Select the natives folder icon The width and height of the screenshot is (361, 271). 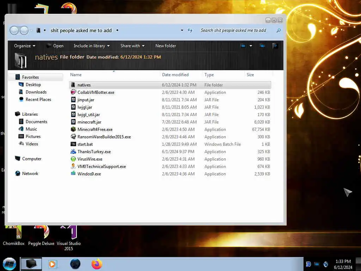[x=73, y=85]
